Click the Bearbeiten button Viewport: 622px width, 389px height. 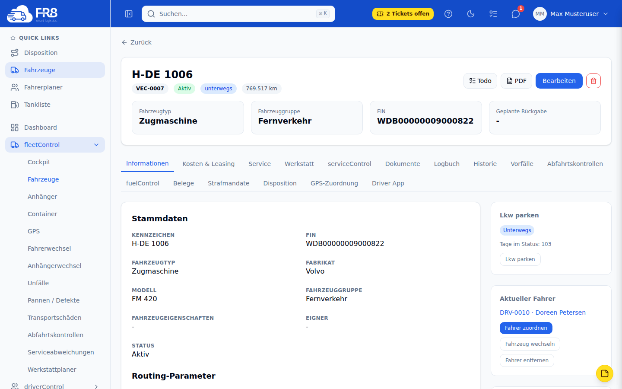559,81
